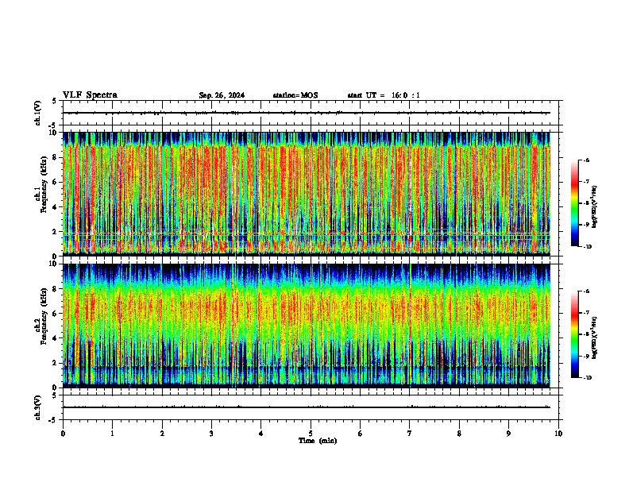
Task: Click the ch.2 frequency tick label "6"
Action: click(x=56, y=314)
